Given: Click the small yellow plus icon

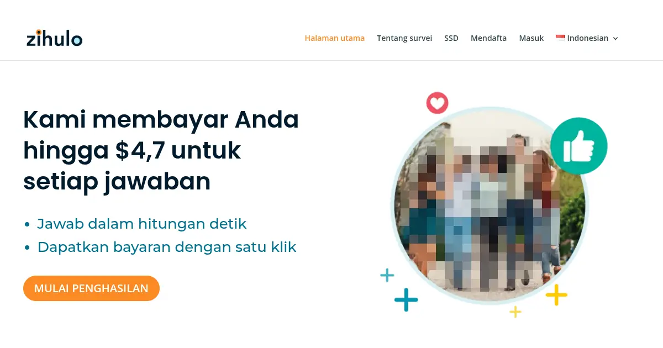Looking at the screenshot, I should point(515,312).
